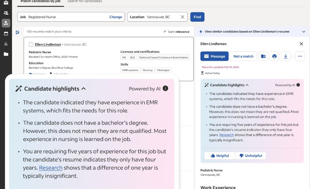Screen dimensions: 310x189
Task: Click the 'Licences and certifications' heading
Action: (140, 52)
